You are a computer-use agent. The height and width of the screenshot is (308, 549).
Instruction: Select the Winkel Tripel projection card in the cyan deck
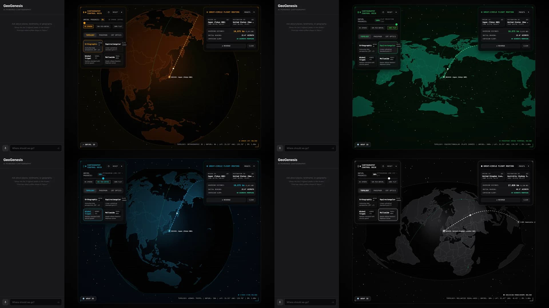click(x=93, y=214)
